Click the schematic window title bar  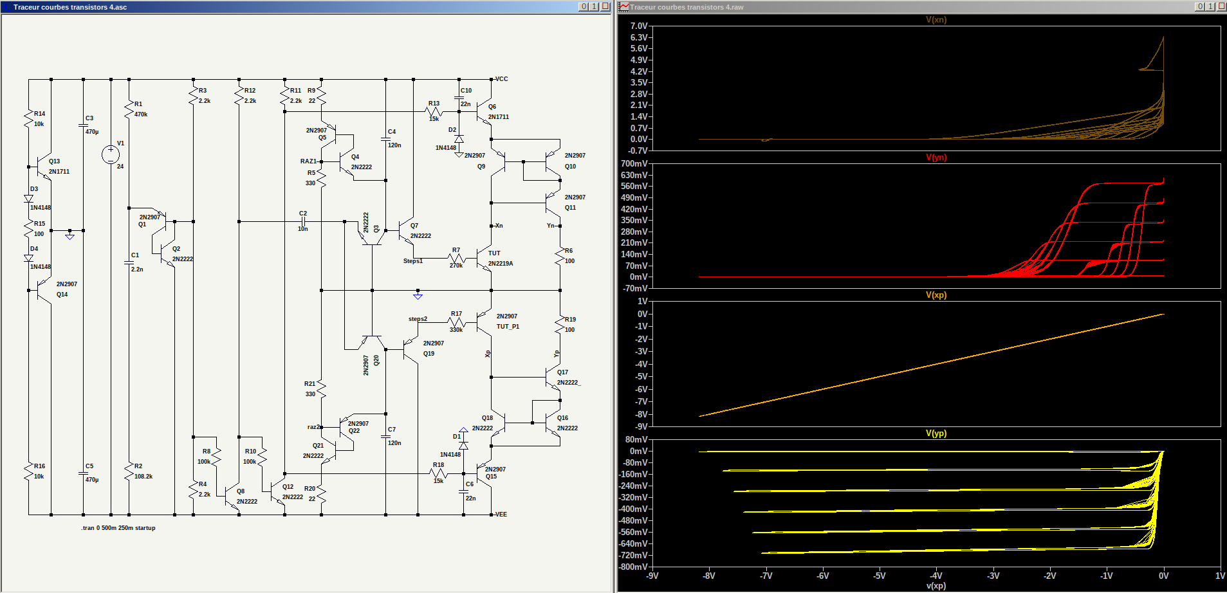[306, 7]
